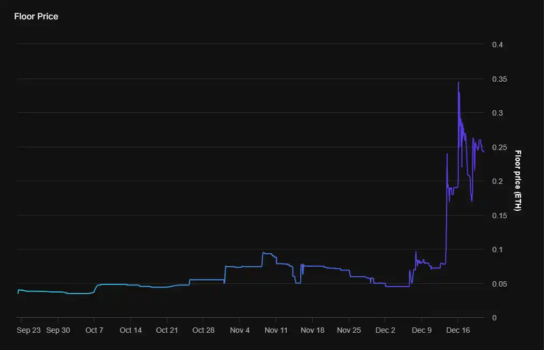Click the Sep 23 date label
The image size is (544, 350).
tap(29, 330)
